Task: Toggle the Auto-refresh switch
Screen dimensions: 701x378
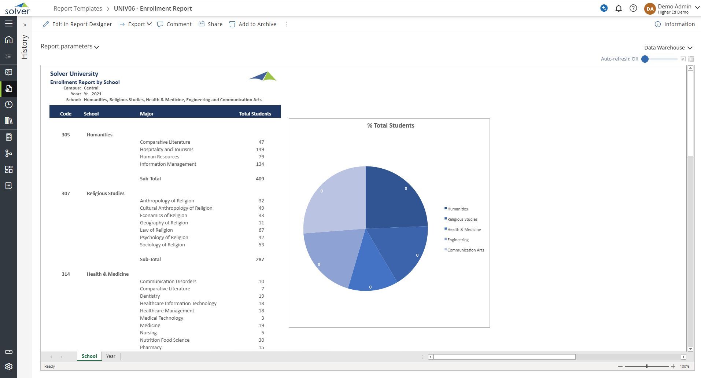Action: (645, 59)
